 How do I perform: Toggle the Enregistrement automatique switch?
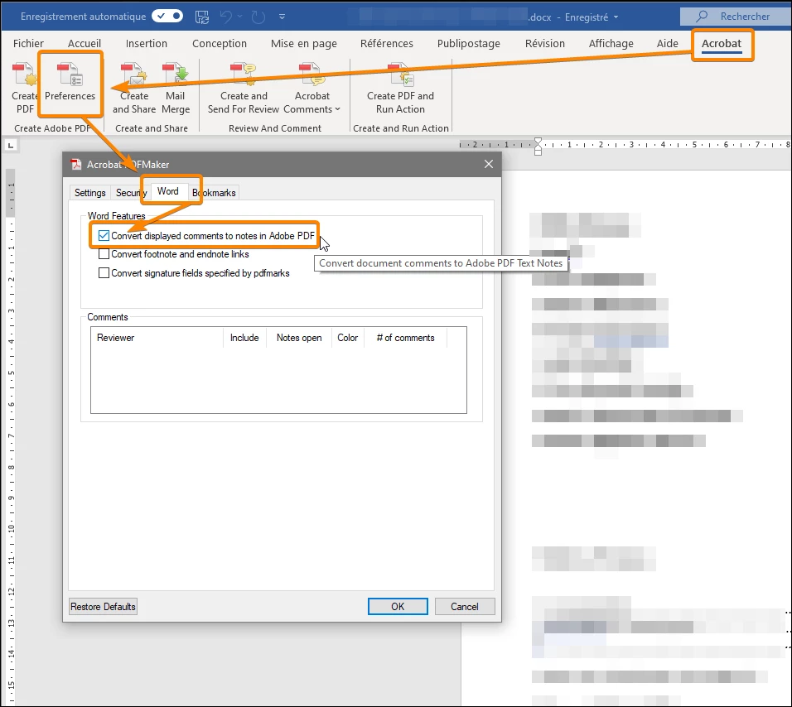167,17
